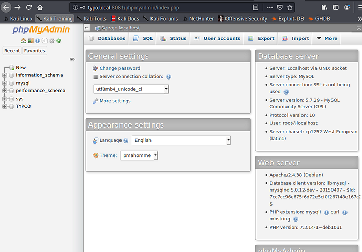Click the link-with-main-panel chain icon
Image resolution: width=362 pixels, height=252 pixels.
pos(72,59)
